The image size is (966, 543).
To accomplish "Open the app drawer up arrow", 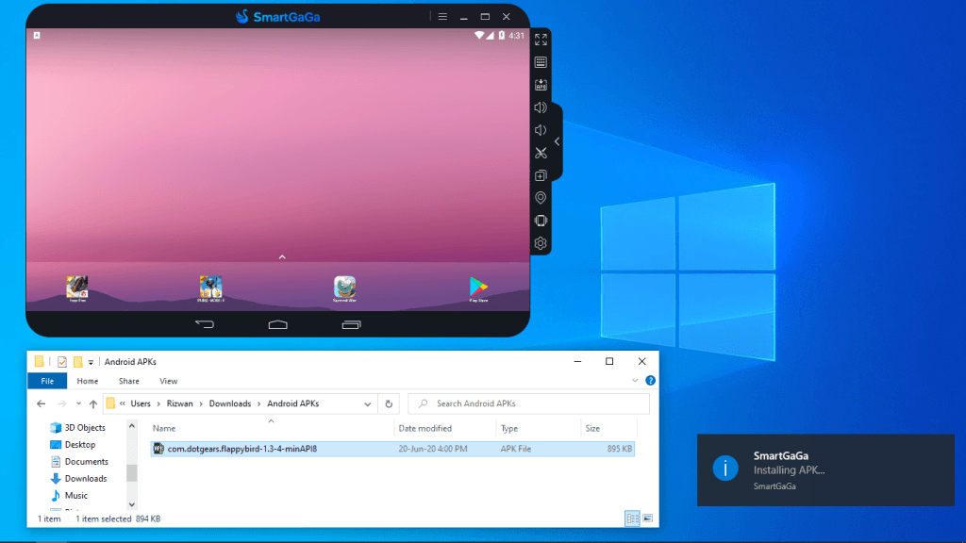I will [282, 256].
